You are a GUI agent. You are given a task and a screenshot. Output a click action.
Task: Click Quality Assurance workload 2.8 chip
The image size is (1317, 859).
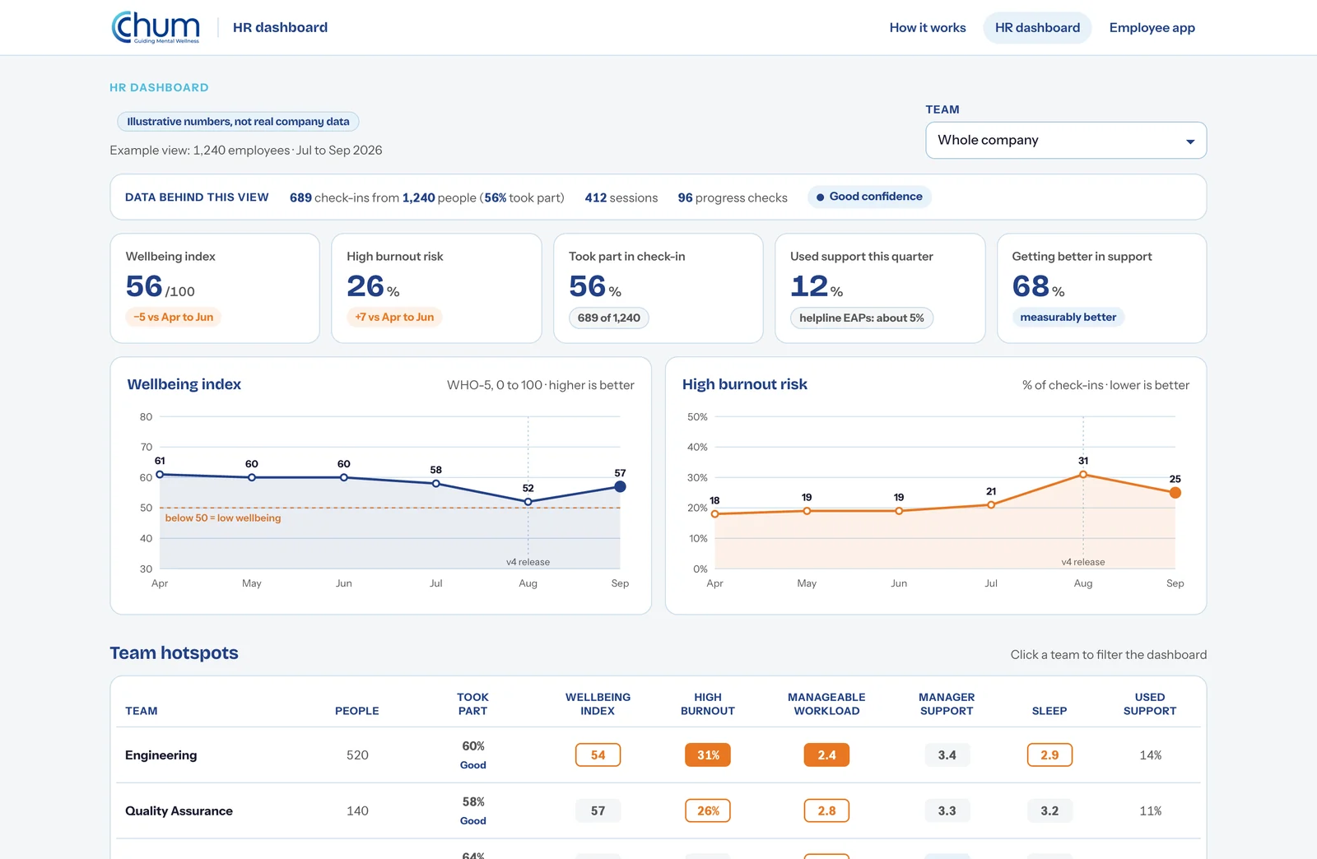[x=826, y=811]
